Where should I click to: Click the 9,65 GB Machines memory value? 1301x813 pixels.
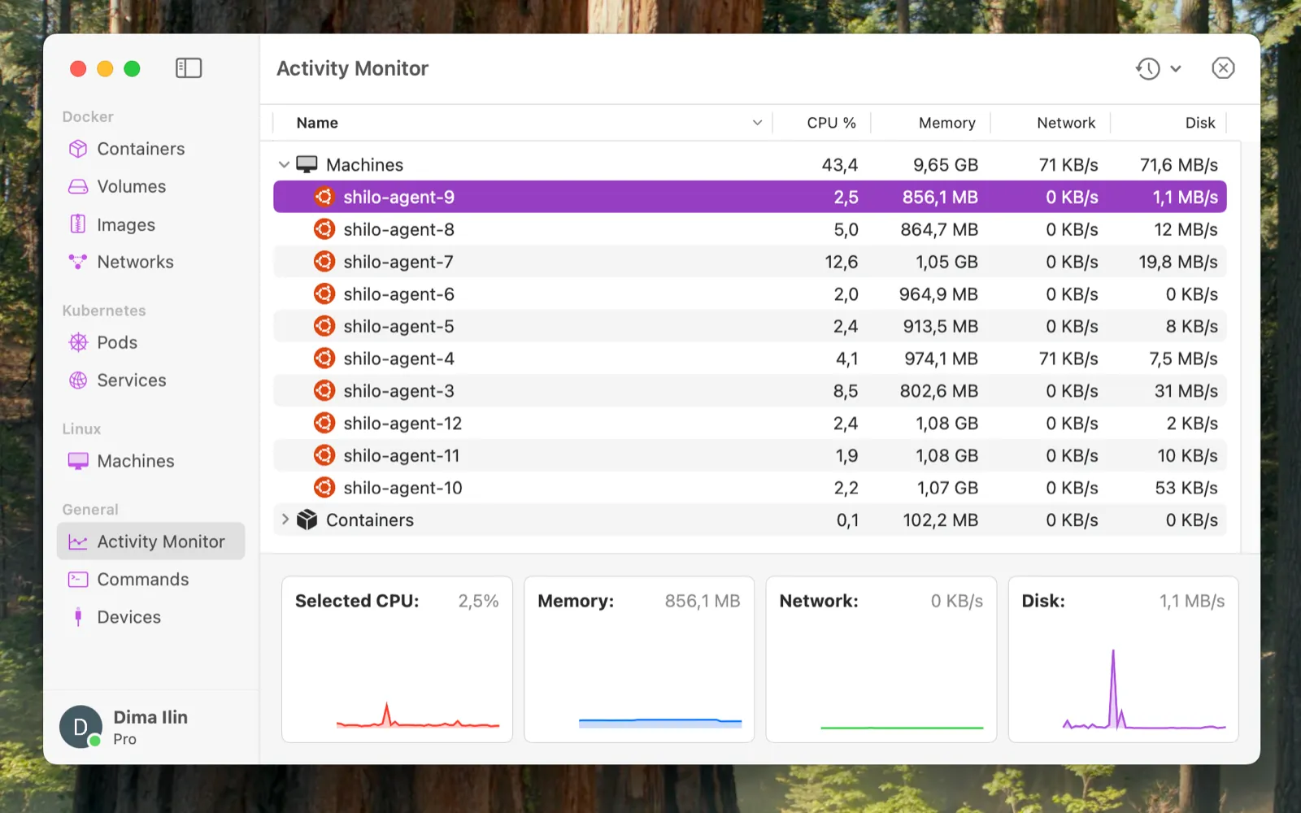click(946, 165)
